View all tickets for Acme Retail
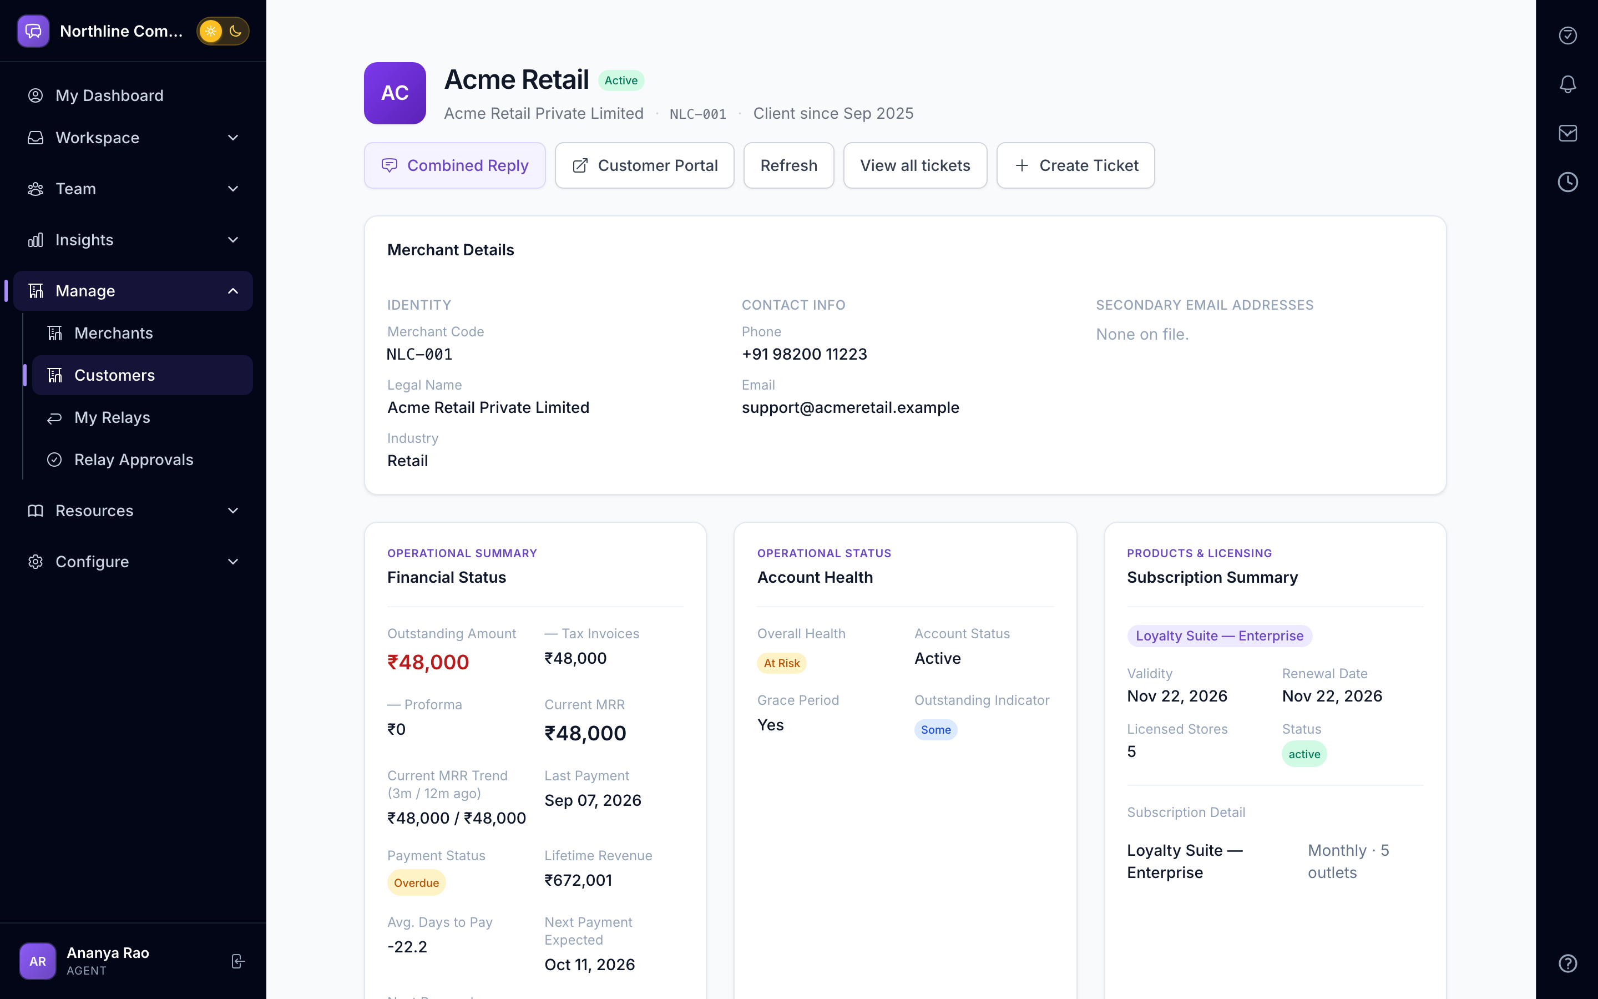The width and height of the screenshot is (1598, 999). (x=915, y=165)
